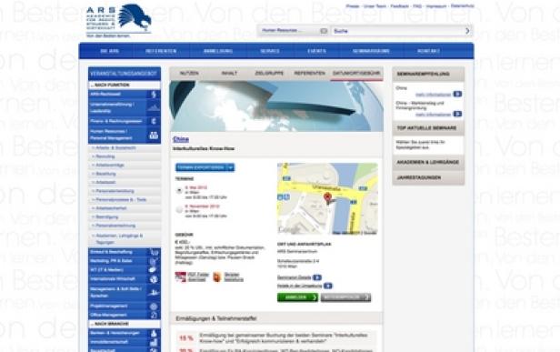Open the orange Skripten icon
560x352 pixels.
pos(217,277)
